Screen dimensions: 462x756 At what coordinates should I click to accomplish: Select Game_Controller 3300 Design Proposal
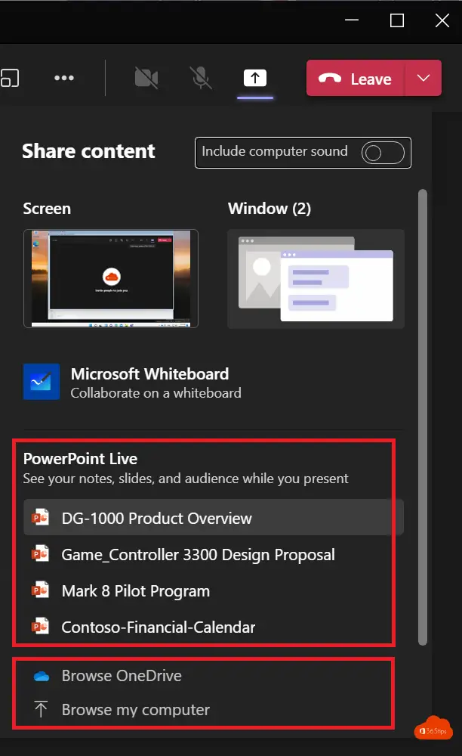tap(213, 554)
